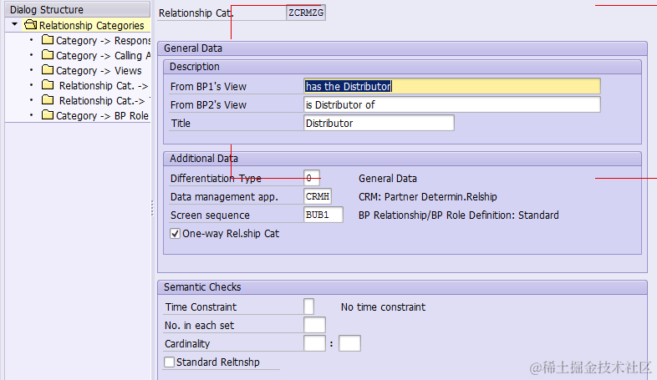Click the panel splitter grip handle
Screen dimensions: 657x380
[x=152, y=208]
